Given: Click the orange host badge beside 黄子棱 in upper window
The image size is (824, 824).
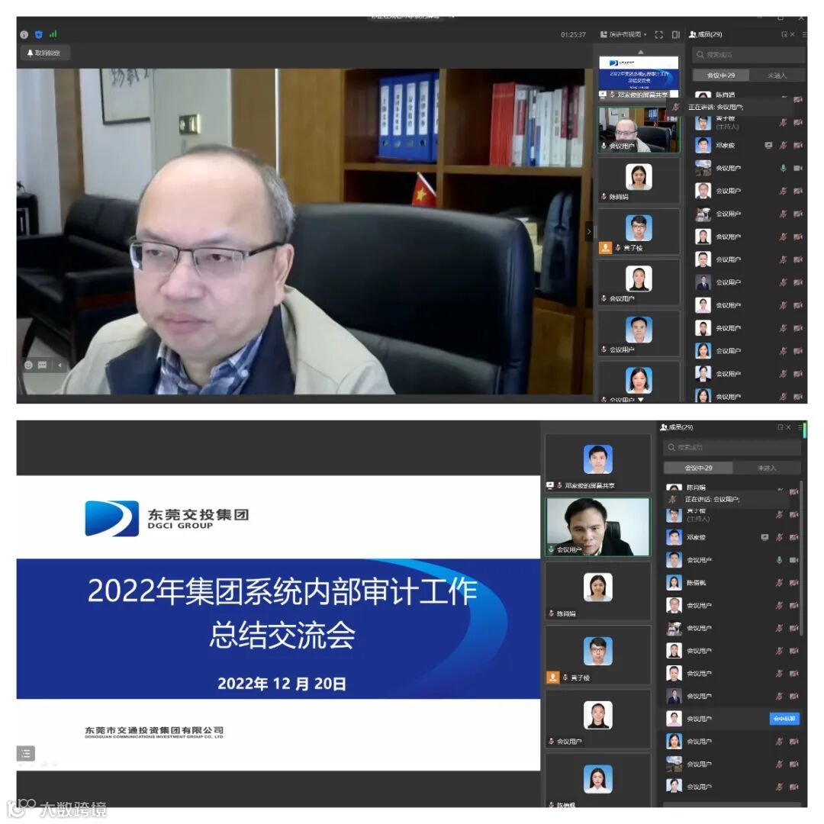Looking at the screenshot, I should pos(605,247).
